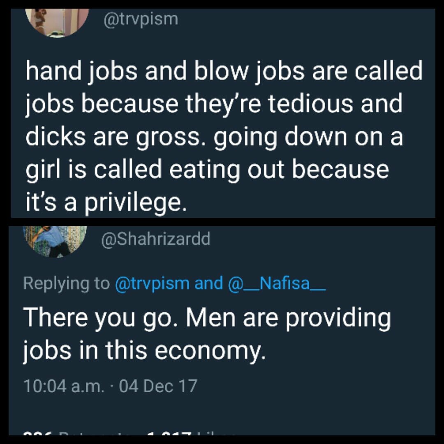Click @trvpism mention in Replying to line
The height and width of the screenshot is (444, 444).
pyautogui.click(x=153, y=283)
